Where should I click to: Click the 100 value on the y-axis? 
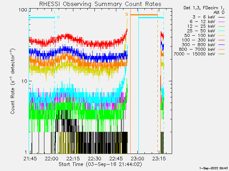click(x=23, y=10)
